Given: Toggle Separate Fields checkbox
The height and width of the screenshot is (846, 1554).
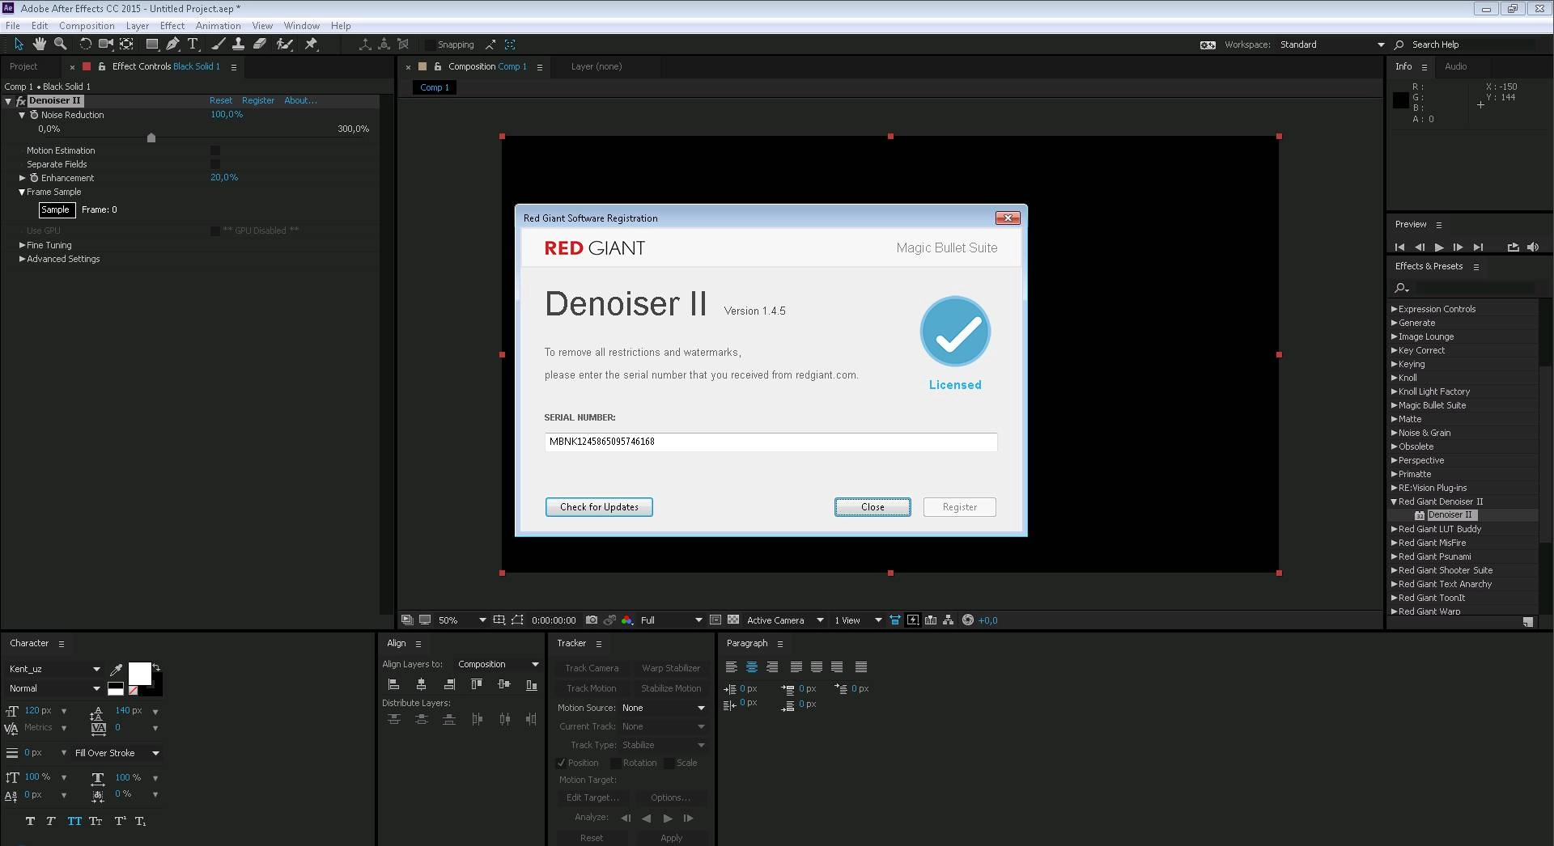Looking at the screenshot, I should click(215, 164).
